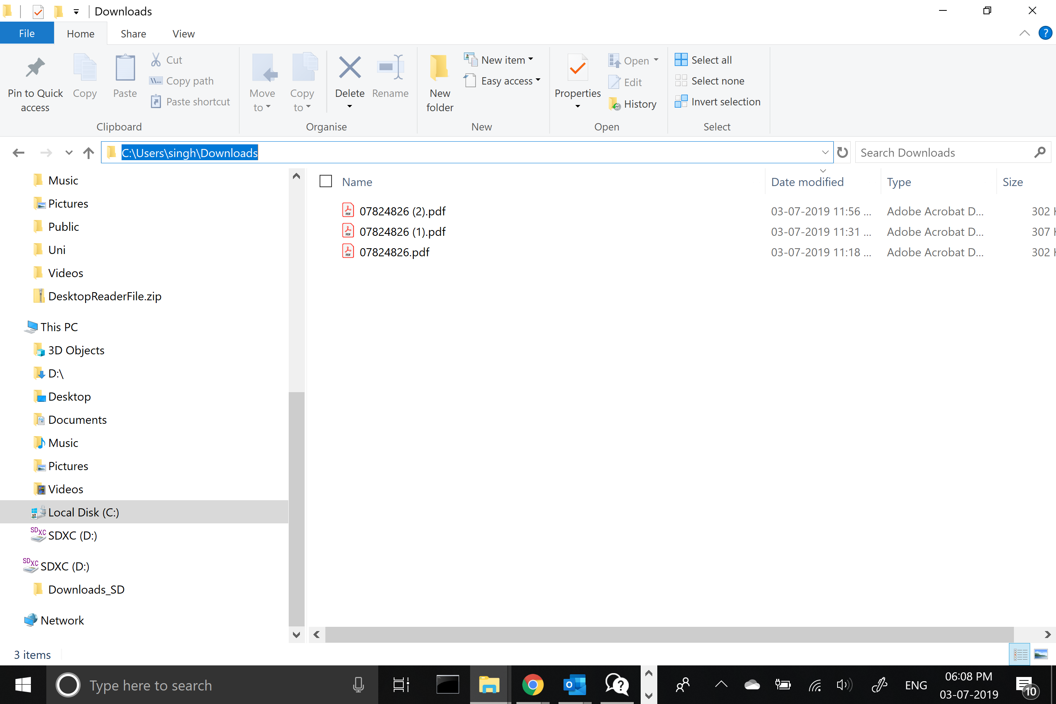Switch to details view in status bar

(1020, 654)
